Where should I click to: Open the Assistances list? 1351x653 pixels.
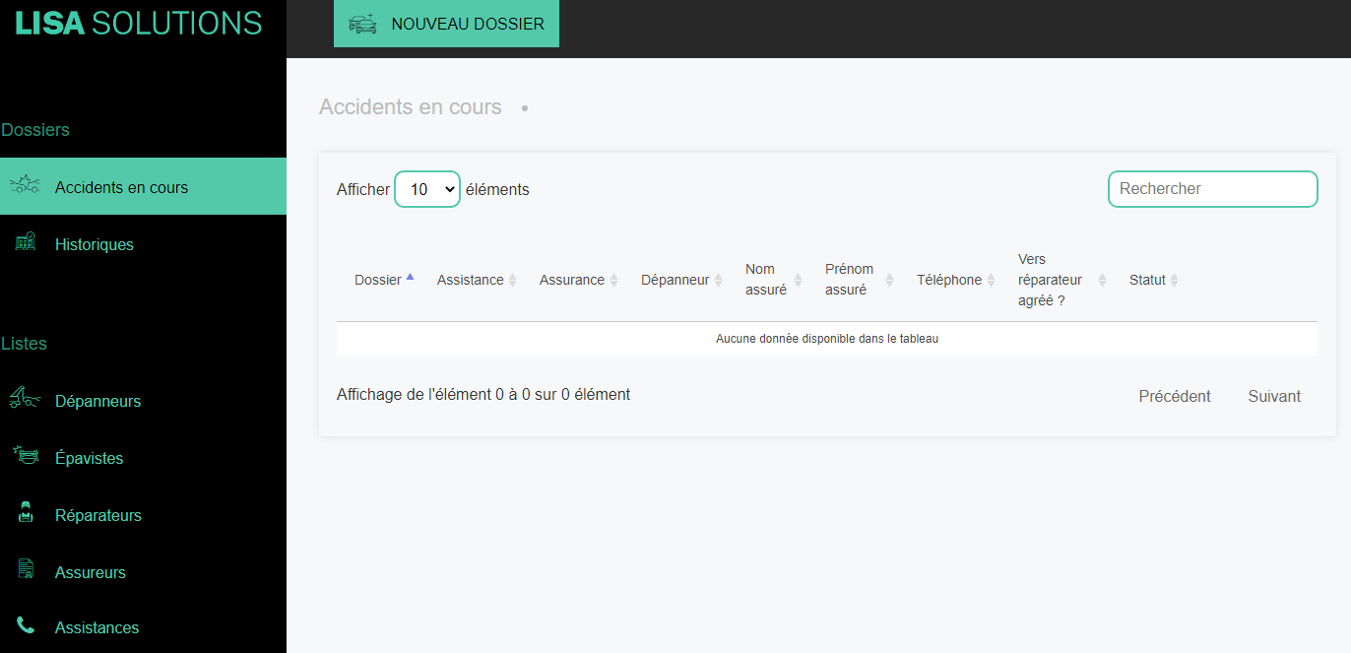[143, 627]
